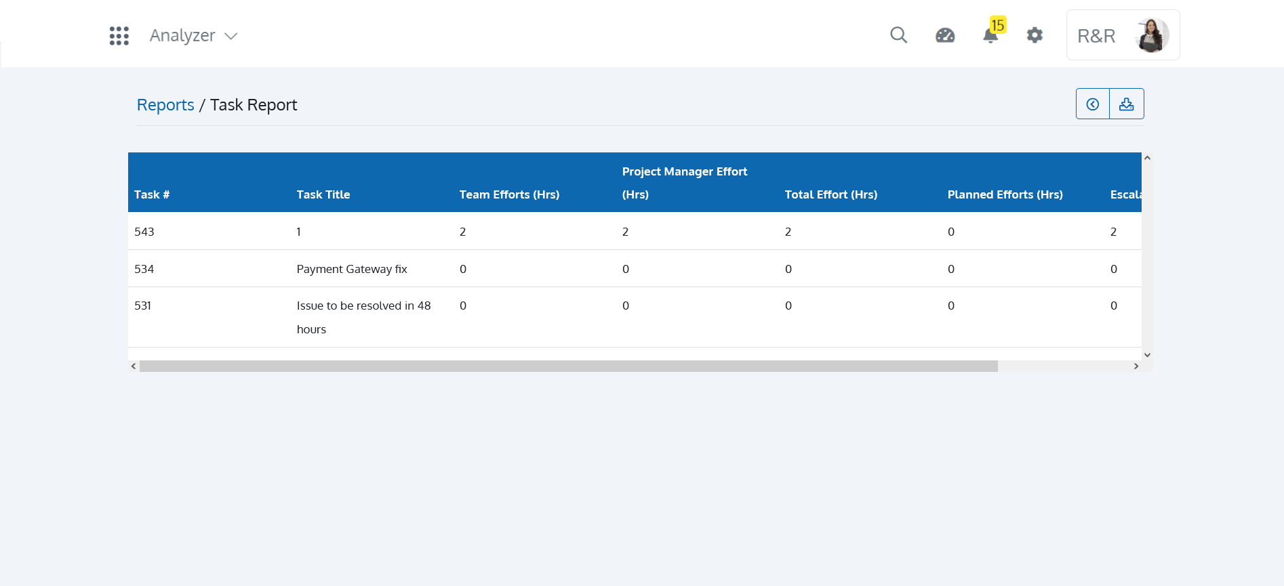Click the back arrow circle button
This screenshot has width=1284, height=586.
point(1093,104)
